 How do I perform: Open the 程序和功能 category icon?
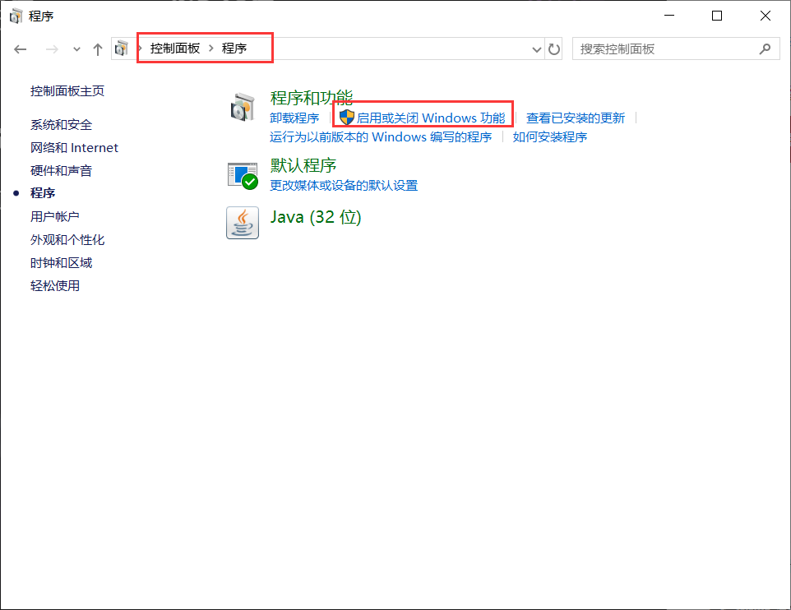coord(243,108)
